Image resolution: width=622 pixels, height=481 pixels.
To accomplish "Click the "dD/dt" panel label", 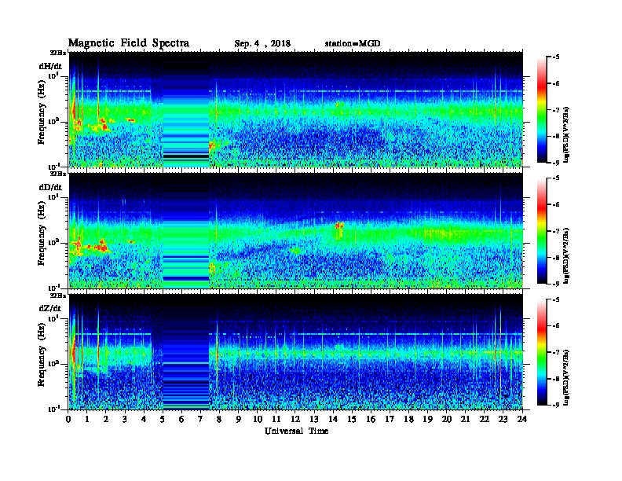I will coord(50,187).
